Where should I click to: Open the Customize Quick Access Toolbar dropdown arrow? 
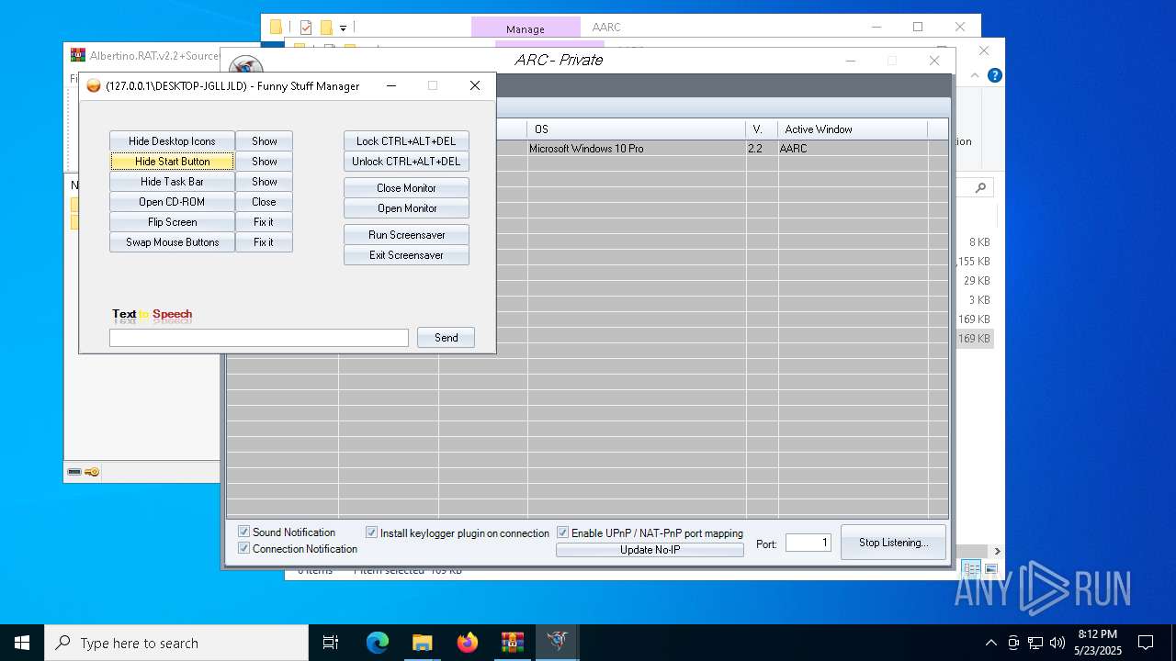tap(343, 28)
